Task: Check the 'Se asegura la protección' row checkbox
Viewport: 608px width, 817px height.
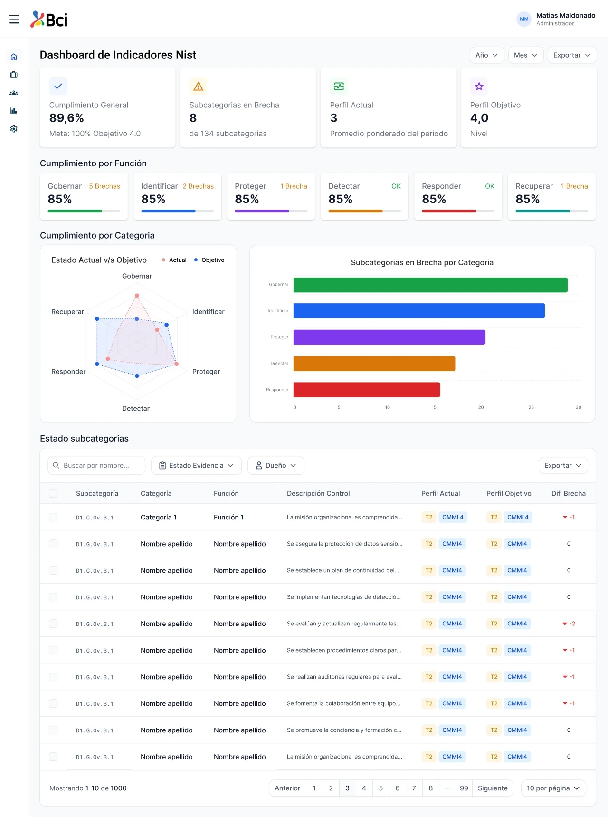Action: (x=53, y=544)
